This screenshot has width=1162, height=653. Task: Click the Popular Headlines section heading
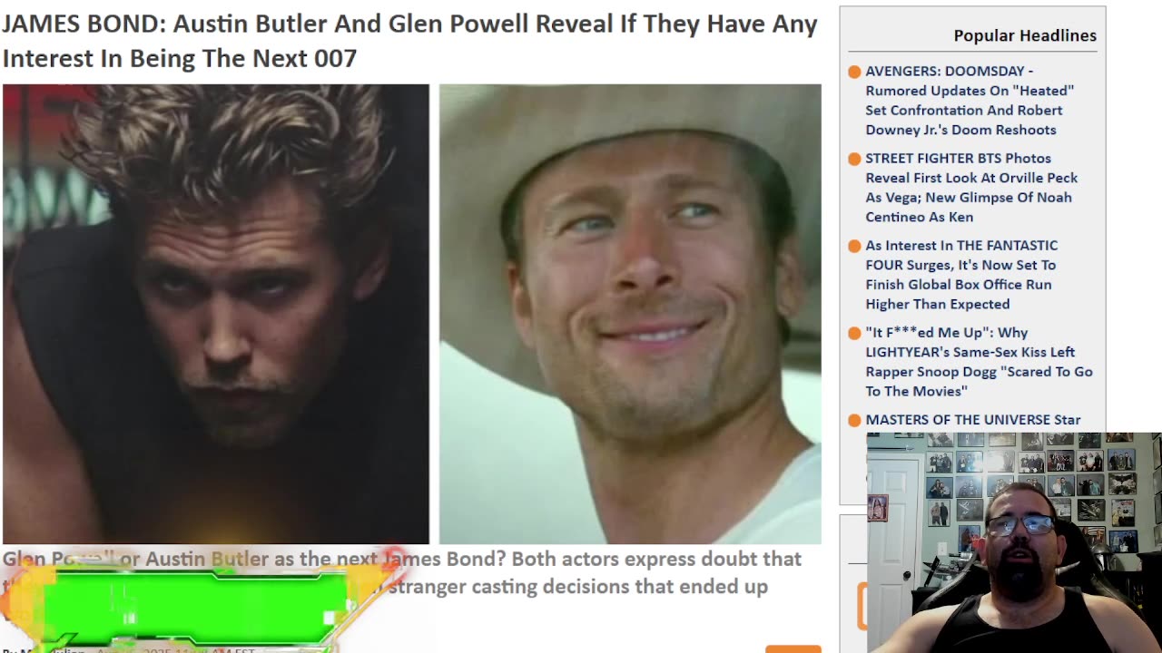click(1025, 35)
